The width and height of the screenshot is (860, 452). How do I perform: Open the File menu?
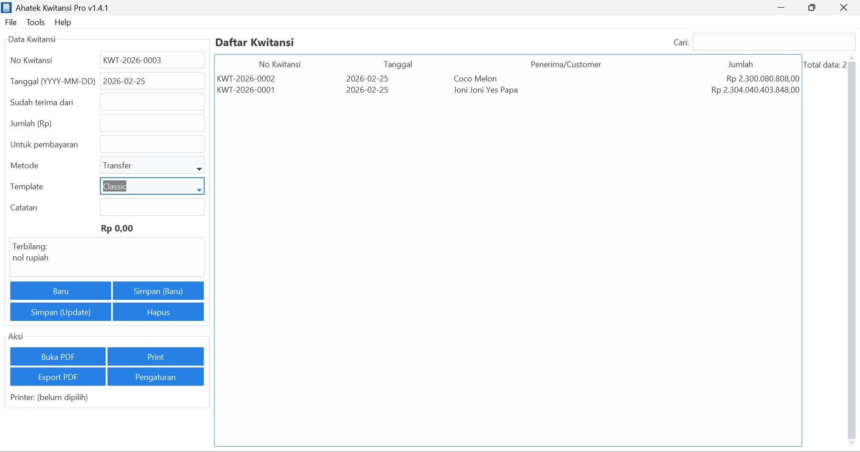11,22
